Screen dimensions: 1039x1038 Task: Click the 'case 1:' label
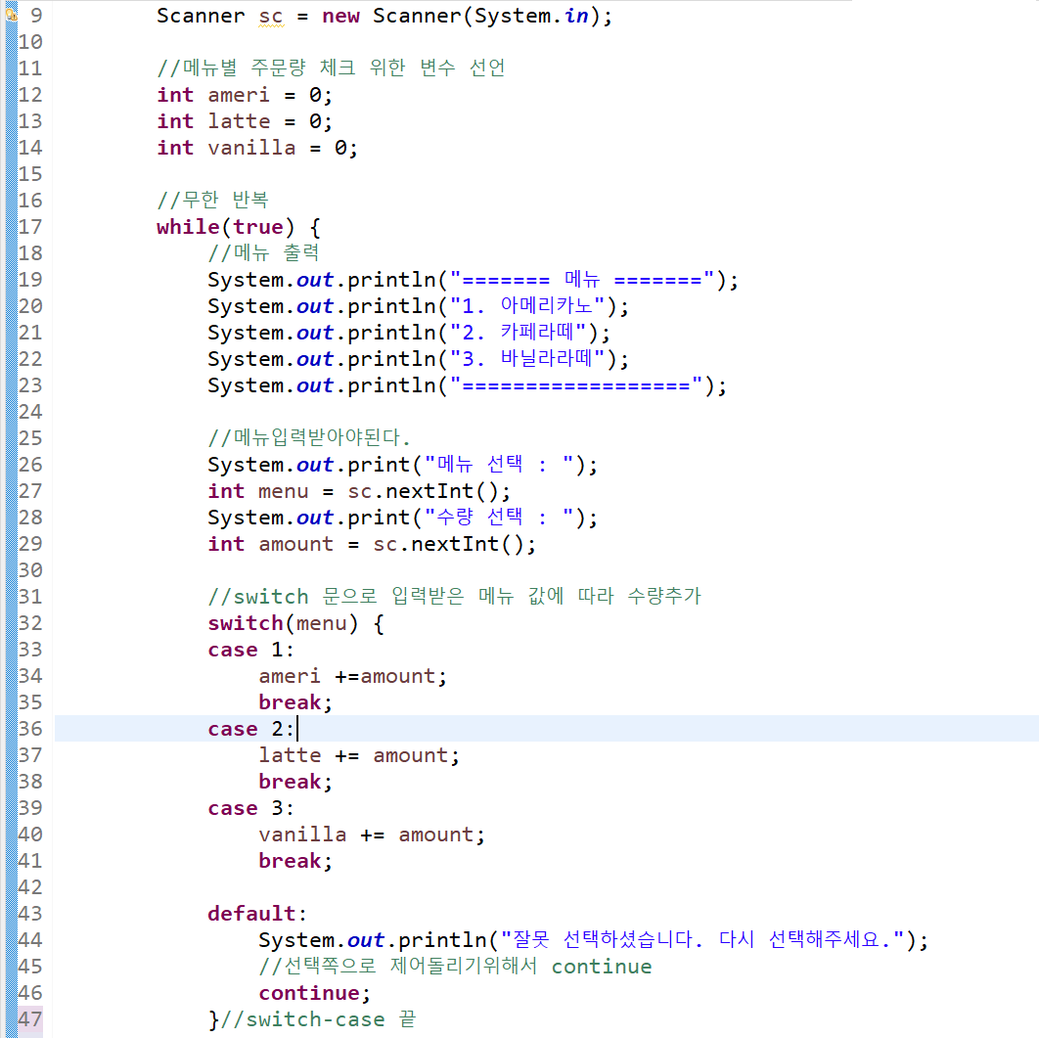(250, 650)
